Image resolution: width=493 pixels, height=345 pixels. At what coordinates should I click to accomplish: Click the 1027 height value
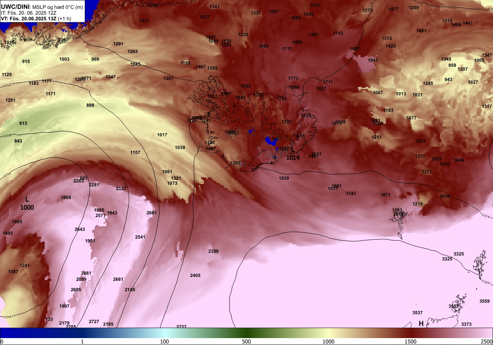point(473,82)
